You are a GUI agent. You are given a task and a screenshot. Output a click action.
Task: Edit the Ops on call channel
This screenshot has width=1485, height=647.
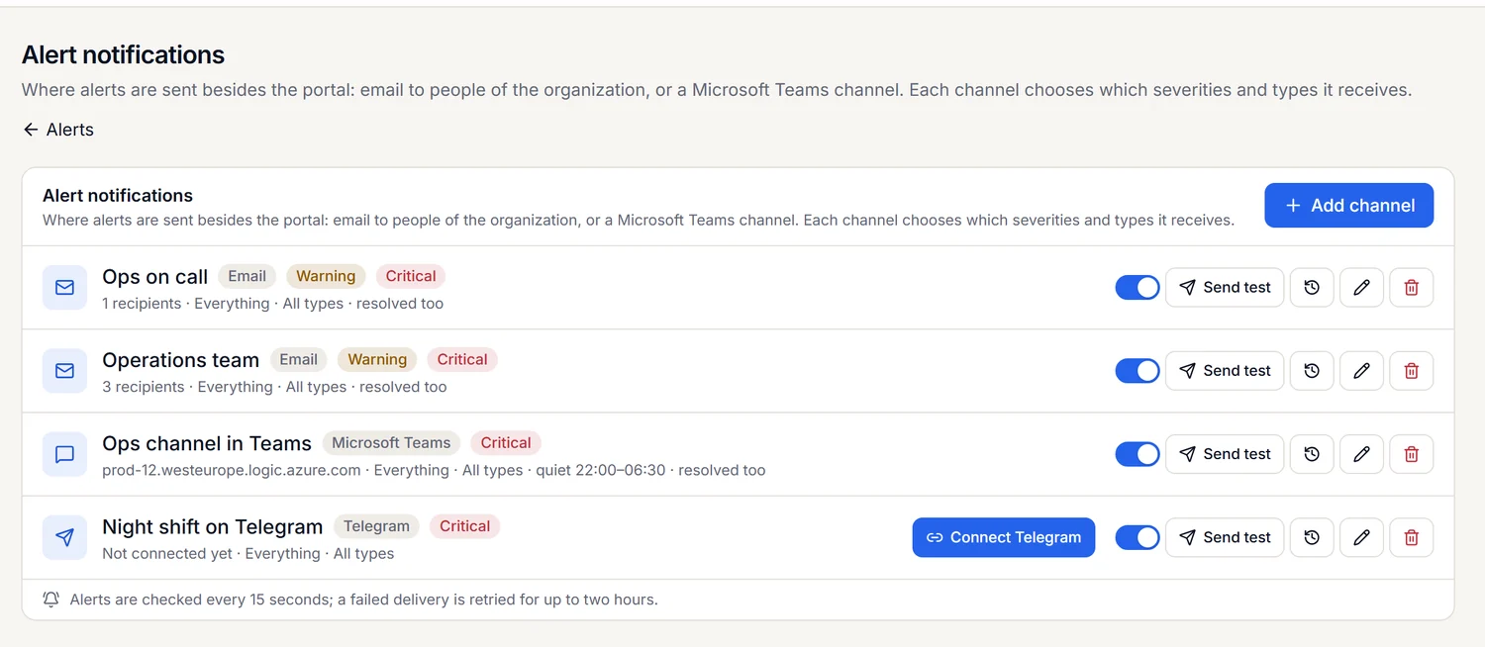click(x=1361, y=288)
